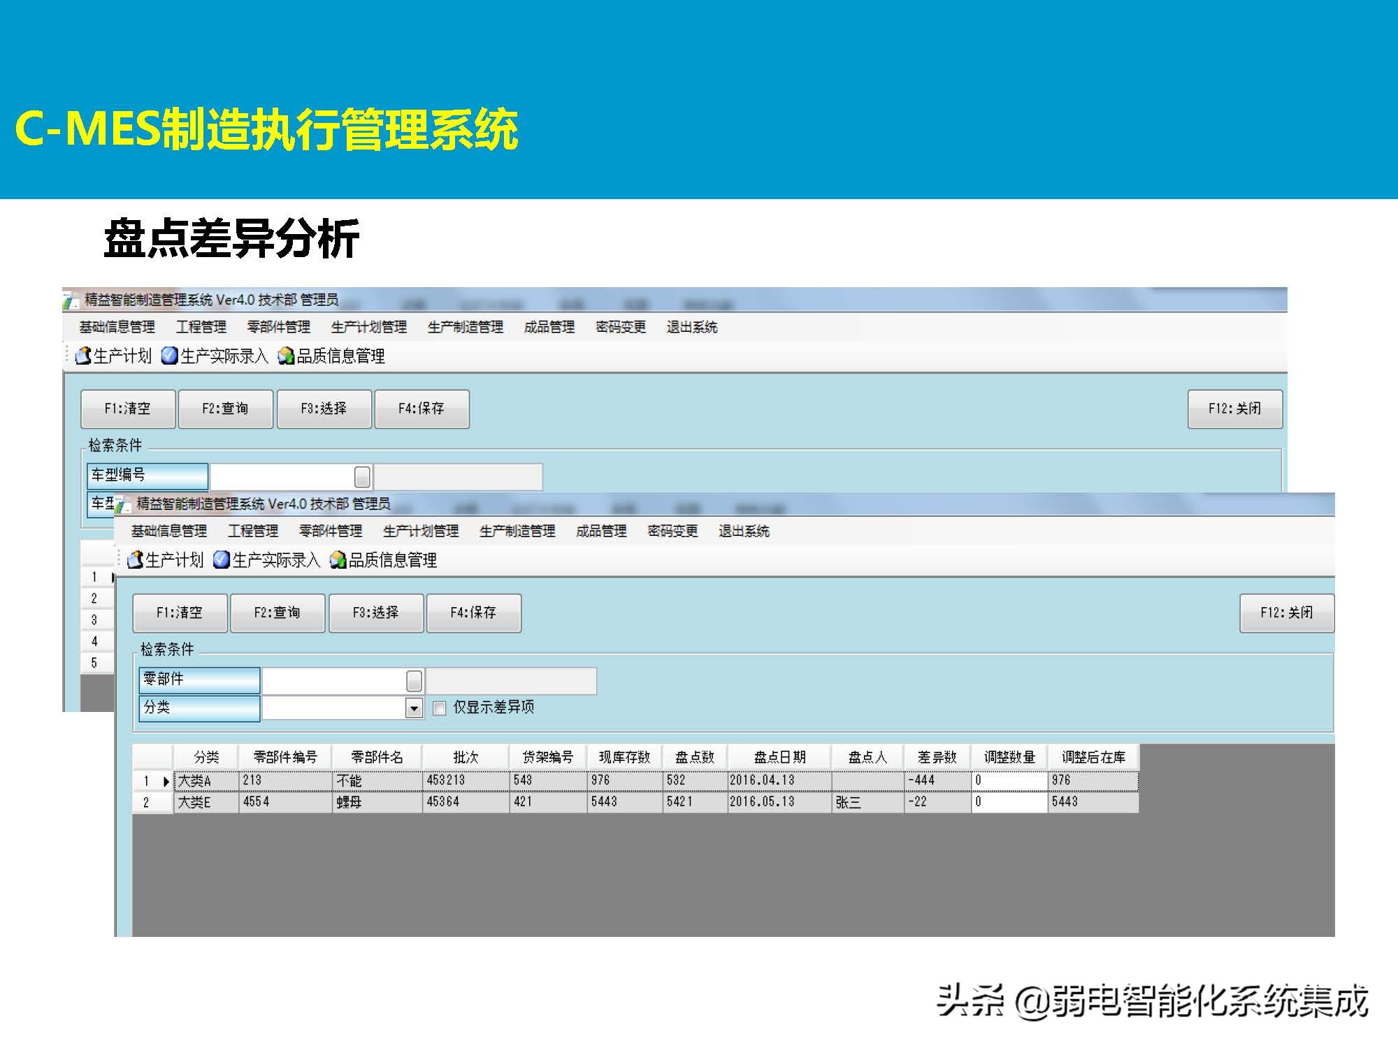The height and width of the screenshot is (1048, 1398).
Task: Open 基础信息管理 menu in back window
Action: coord(117,327)
